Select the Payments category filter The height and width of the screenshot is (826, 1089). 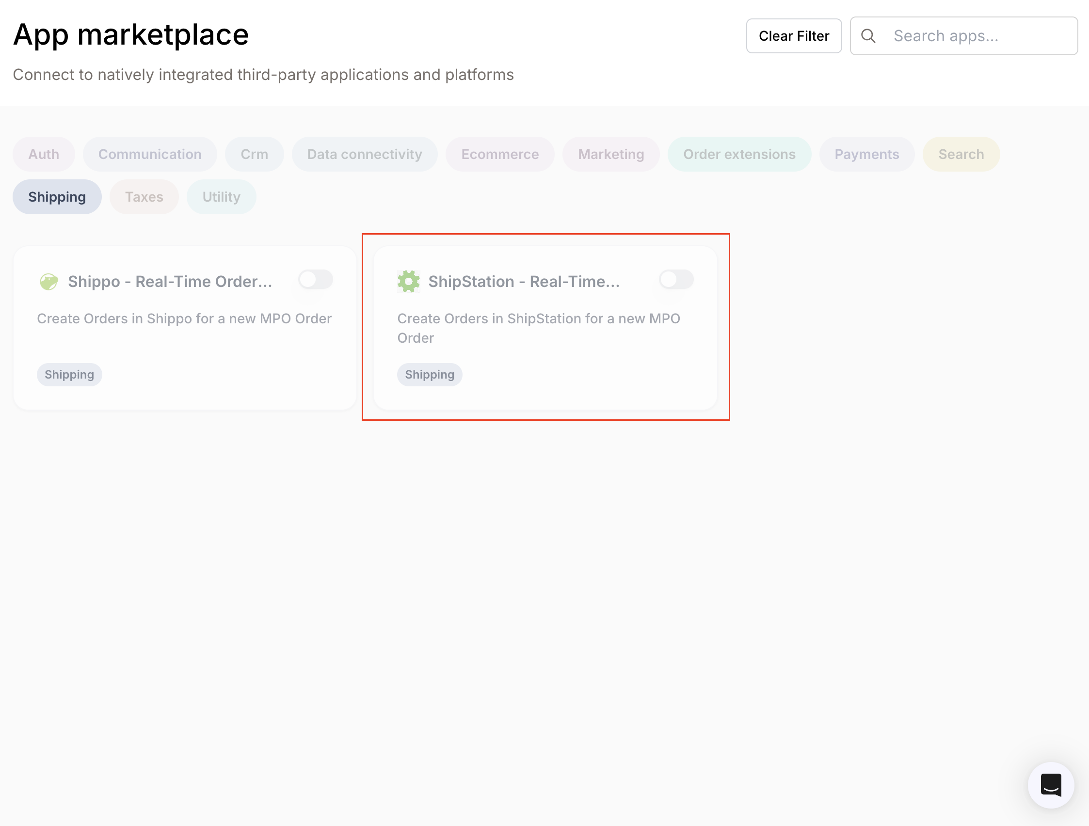(866, 154)
